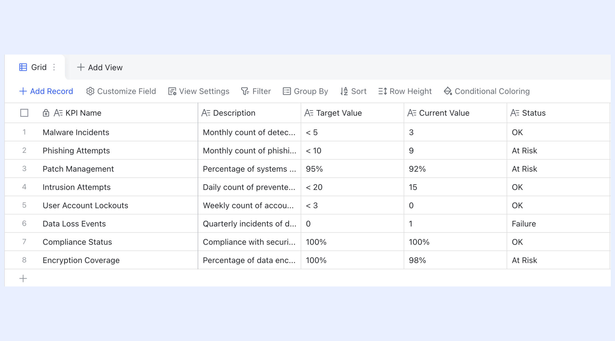Click the Description column header
Viewport: 615px width, 341px height.
pyautogui.click(x=249, y=113)
